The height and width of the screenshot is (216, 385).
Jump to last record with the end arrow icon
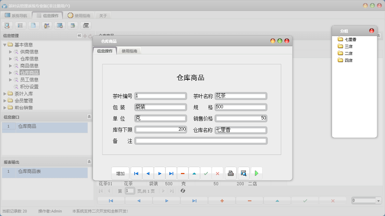[171, 173]
